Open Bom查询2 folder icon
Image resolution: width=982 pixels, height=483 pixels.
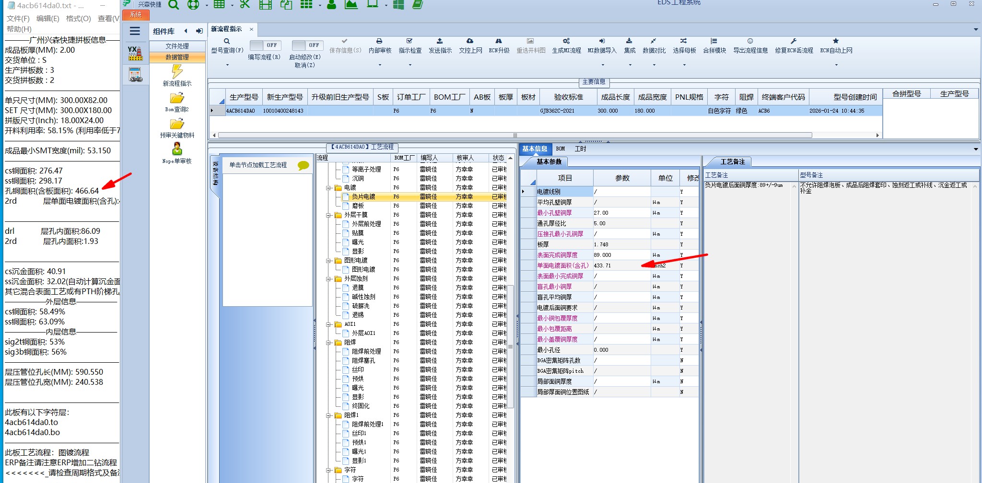[177, 98]
